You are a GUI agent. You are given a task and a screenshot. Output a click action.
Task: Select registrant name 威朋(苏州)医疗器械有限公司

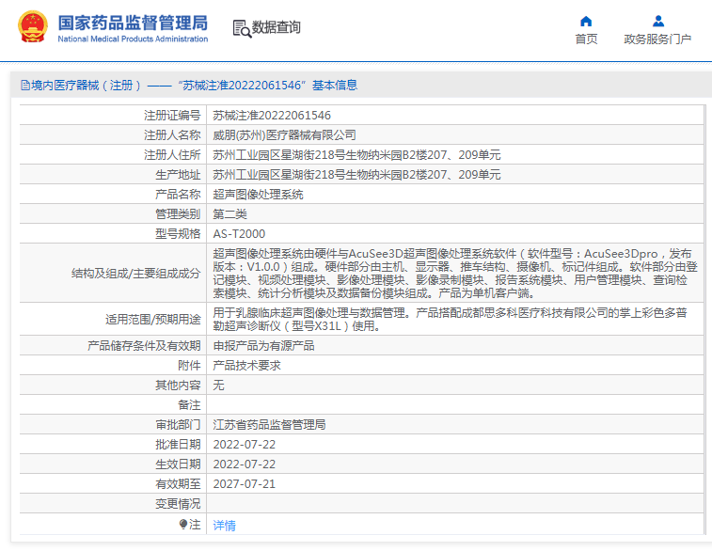point(284,134)
